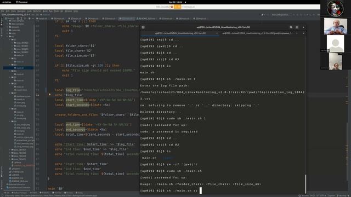
Task: Open the clock showing Apr 18 15:04
Action: click(175, 2)
